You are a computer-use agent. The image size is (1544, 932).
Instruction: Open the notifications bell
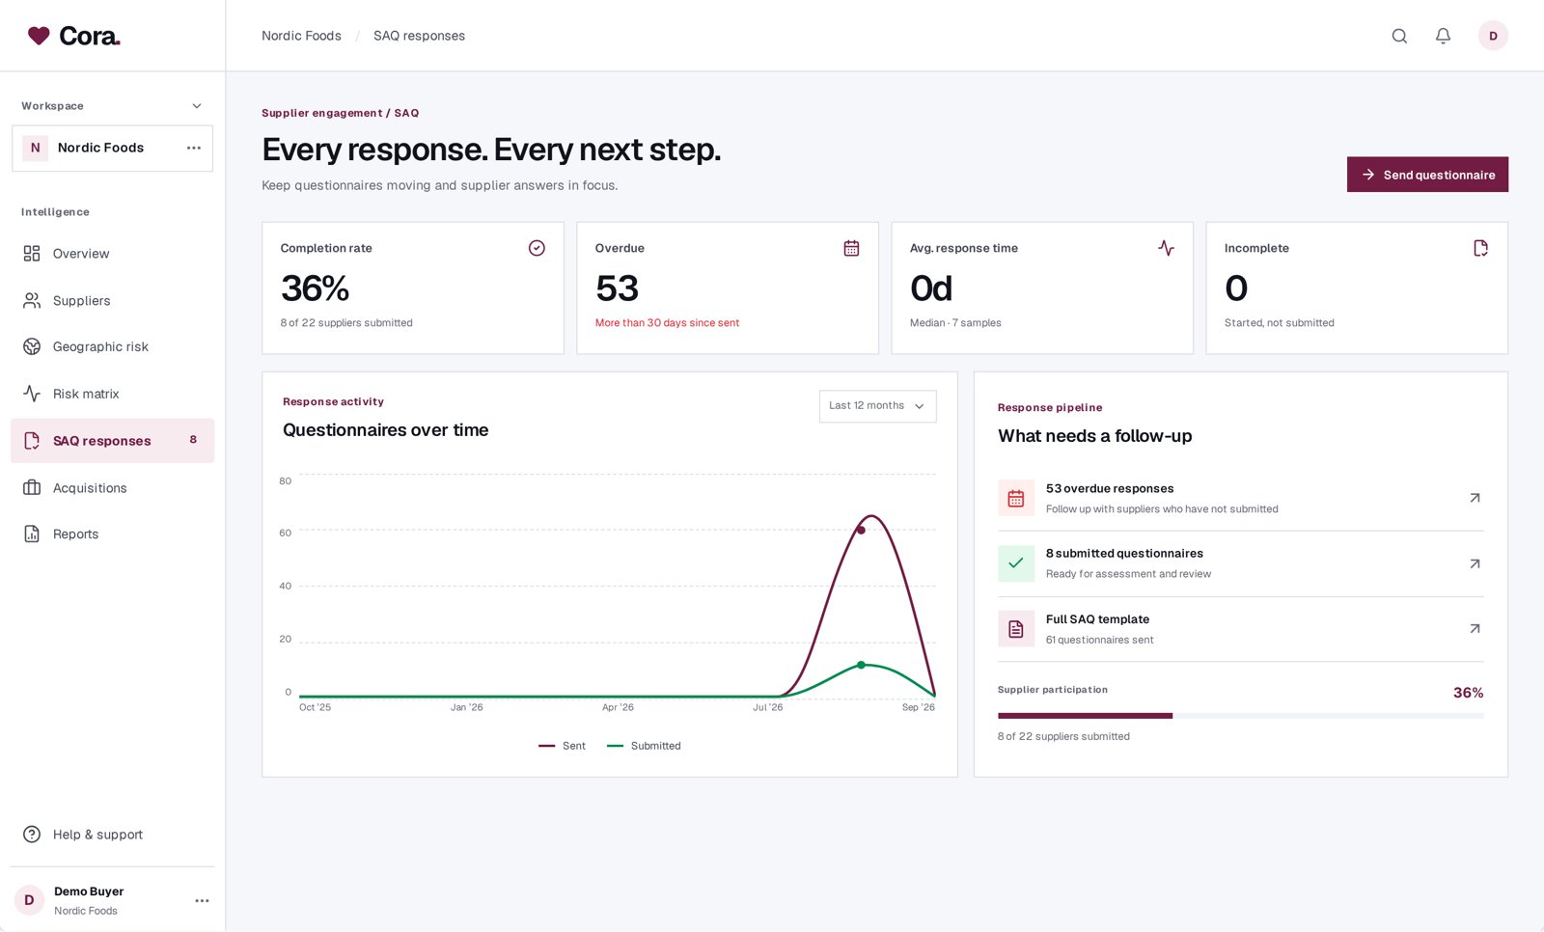click(1443, 36)
